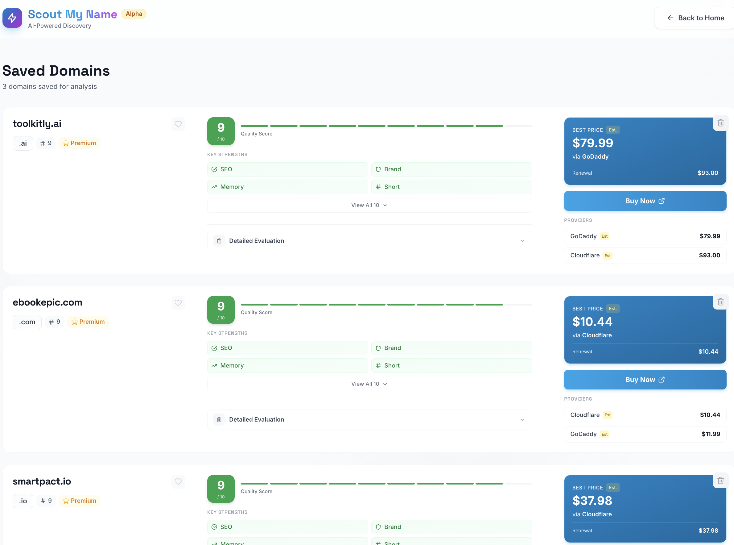Image resolution: width=734 pixels, height=545 pixels.
Task: Click Buy Now for toolkitly.ai
Action: (x=645, y=201)
